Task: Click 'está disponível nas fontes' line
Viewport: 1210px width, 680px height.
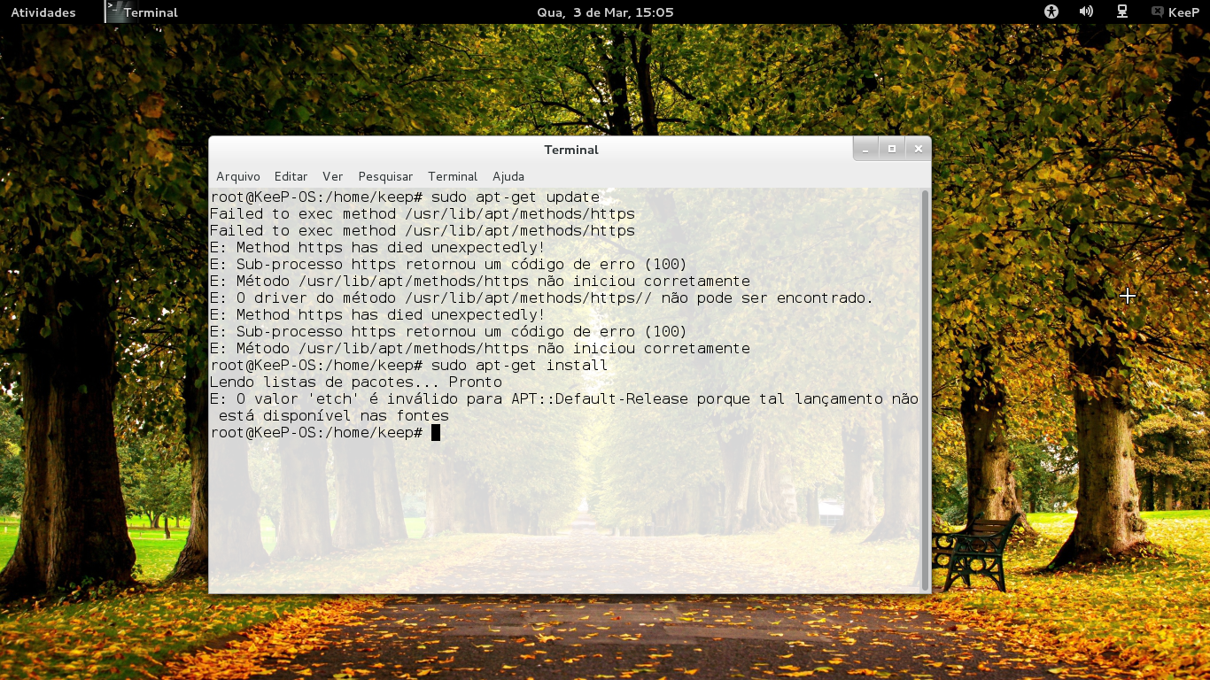Action: [x=334, y=415]
